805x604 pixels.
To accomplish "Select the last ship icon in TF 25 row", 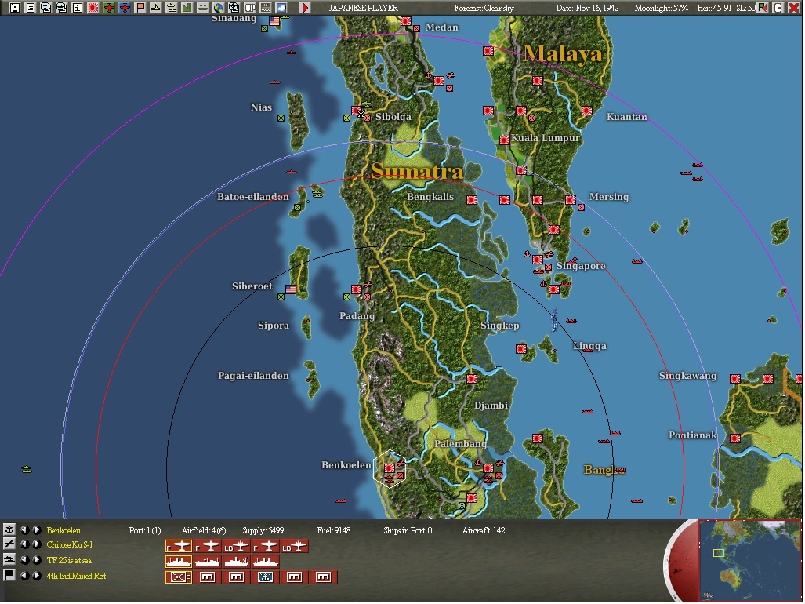I will pos(266,562).
